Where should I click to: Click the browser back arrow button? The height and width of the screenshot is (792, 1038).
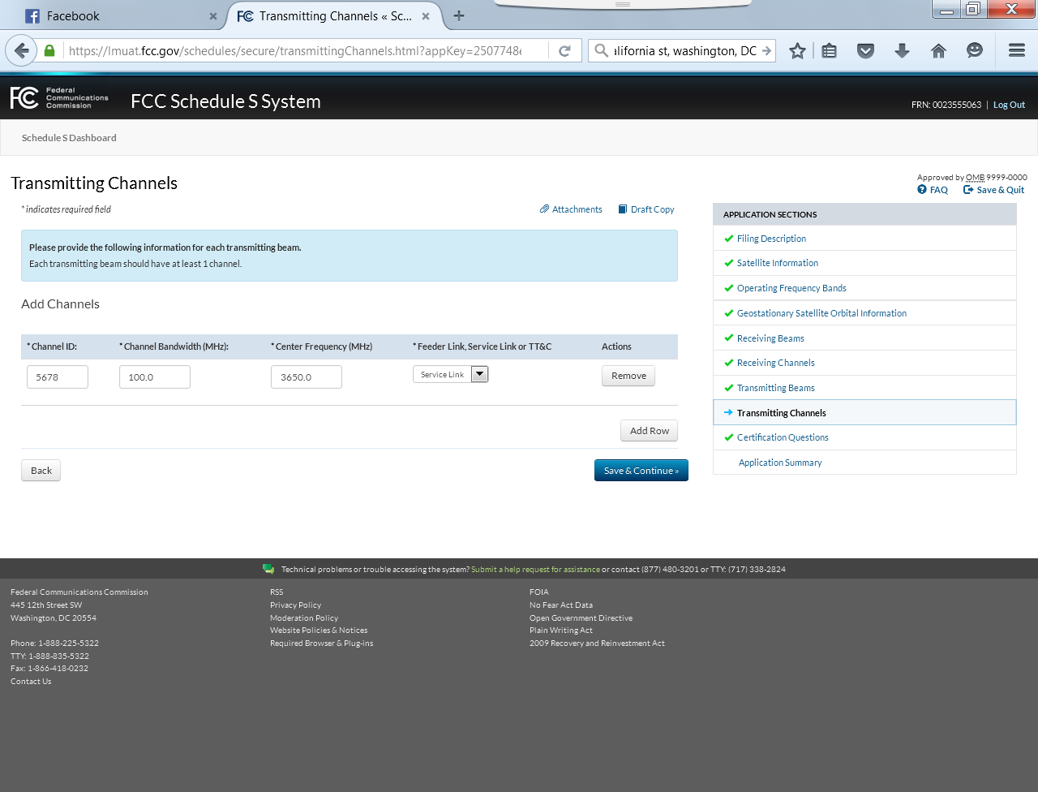(x=22, y=50)
